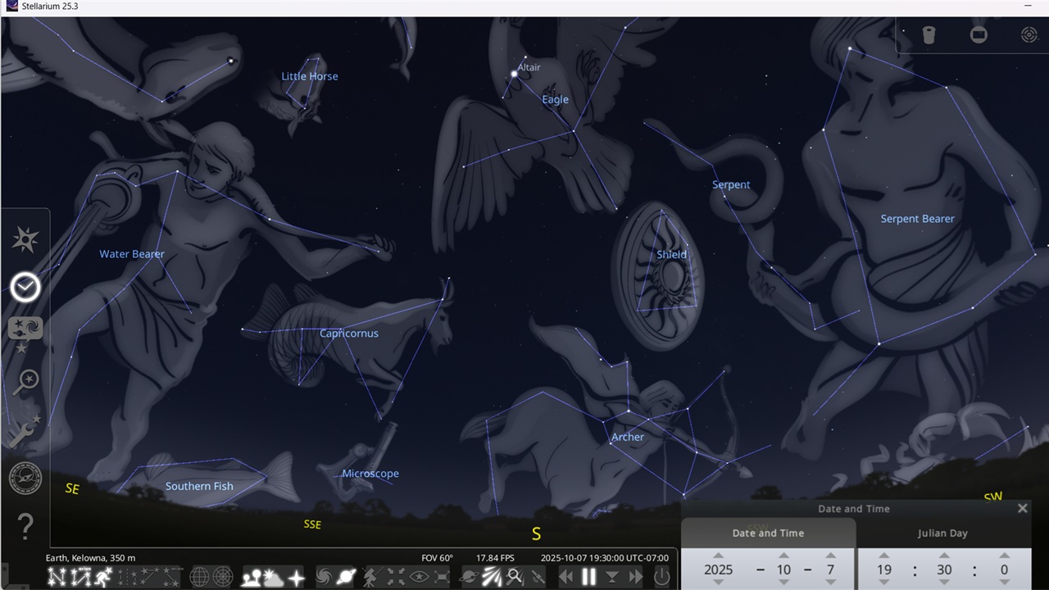The height and width of the screenshot is (590, 1049).
Task: Click the image sensor frame icon
Action: click(979, 34)
